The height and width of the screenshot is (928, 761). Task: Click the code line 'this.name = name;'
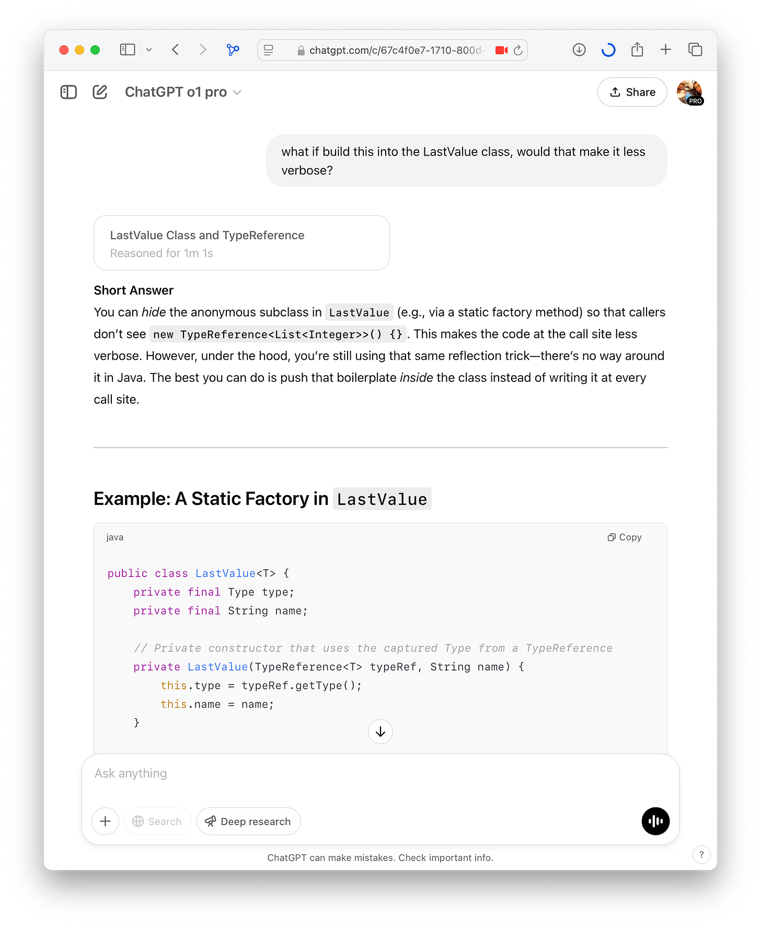coord(217,704)
